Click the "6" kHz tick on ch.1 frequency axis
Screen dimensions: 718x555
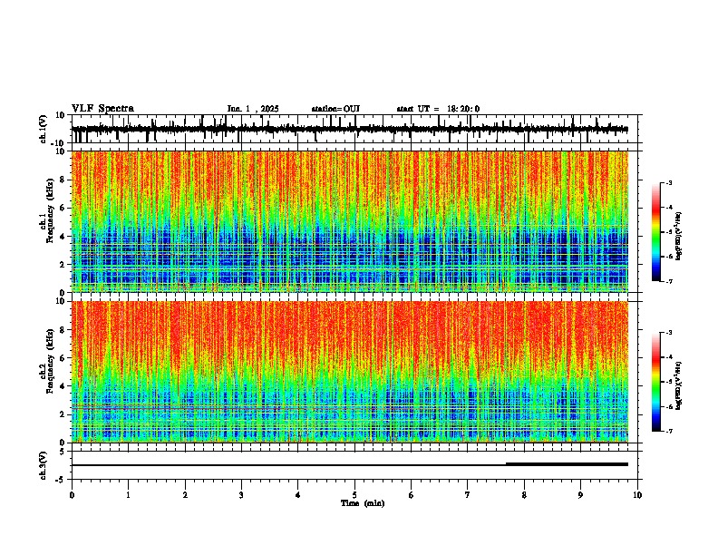pos(63,208)
